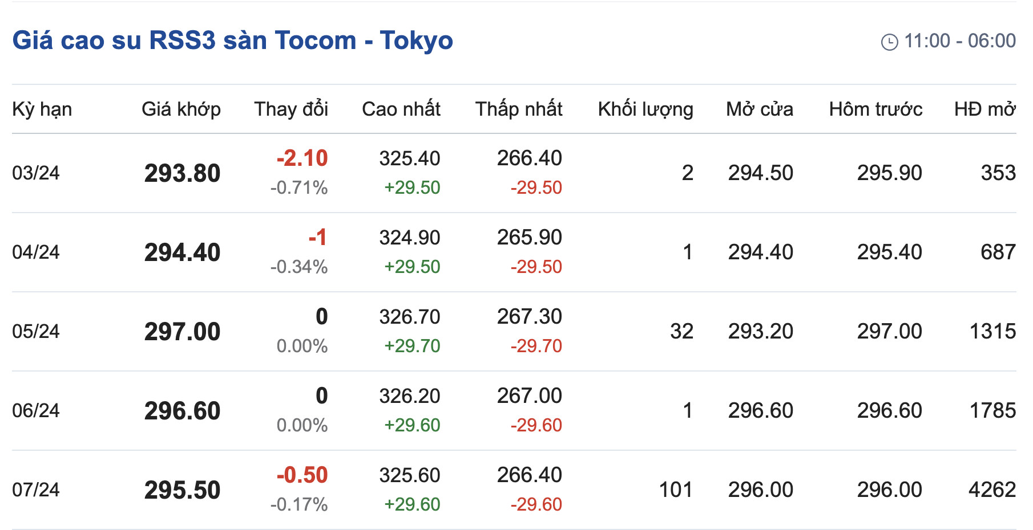Select the Khối lượng column header
The height and width of the screenshot is (530, 1033).
tap(645, 109)
